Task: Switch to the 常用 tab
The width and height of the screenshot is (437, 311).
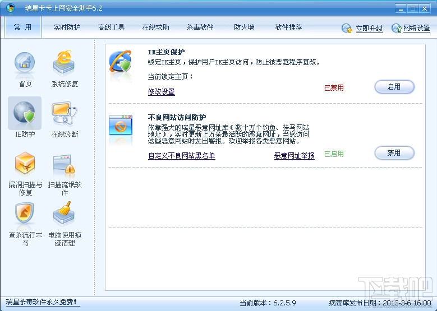Action: click(x=23, y=27)
